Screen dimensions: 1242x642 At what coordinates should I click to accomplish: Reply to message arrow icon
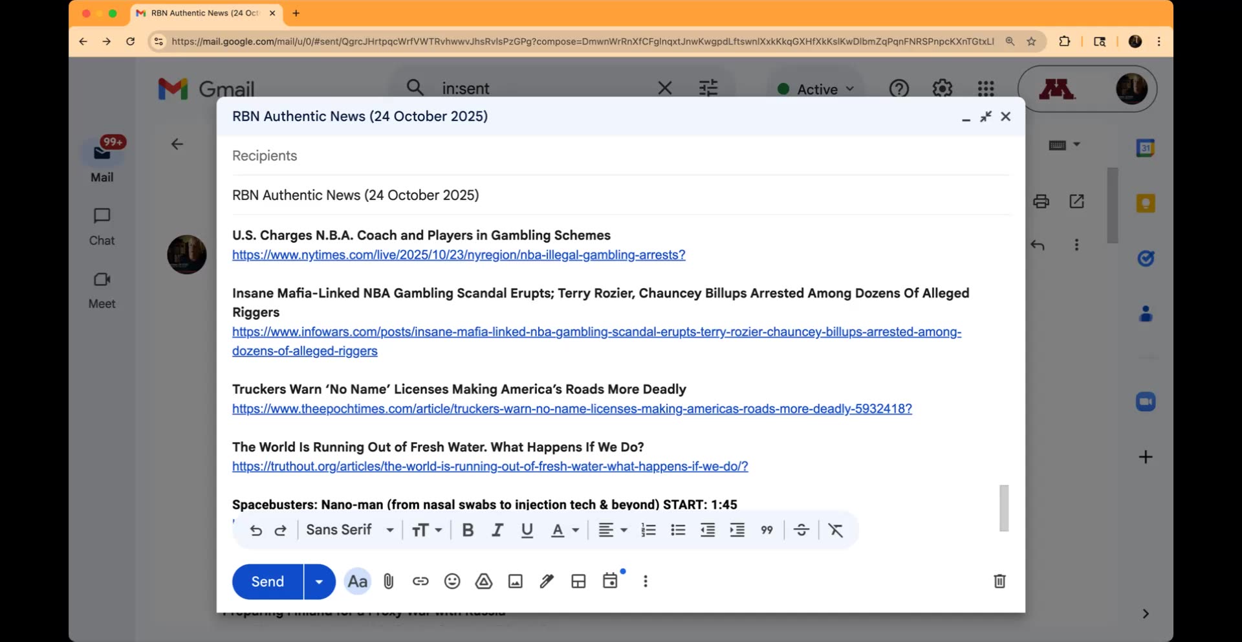click(x=1038, y=245)
